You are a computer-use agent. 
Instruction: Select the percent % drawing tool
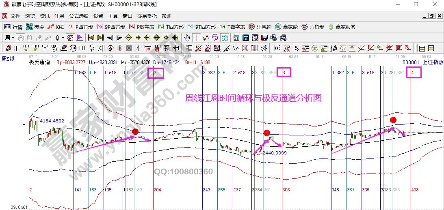point(296,48)
